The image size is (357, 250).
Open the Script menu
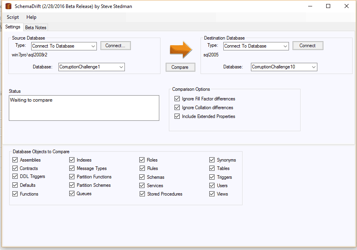(13, 17)
